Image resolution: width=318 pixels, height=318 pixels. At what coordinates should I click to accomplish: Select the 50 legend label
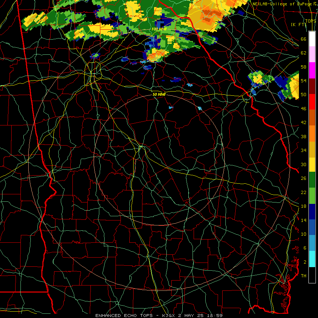[304, 94]
